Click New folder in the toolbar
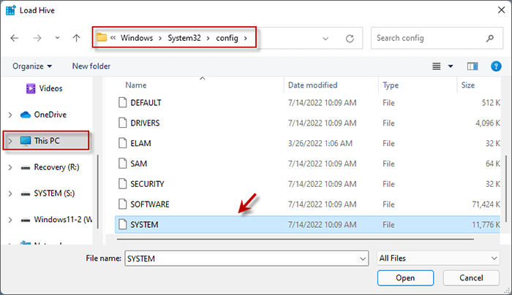 (x=91, y=66)
